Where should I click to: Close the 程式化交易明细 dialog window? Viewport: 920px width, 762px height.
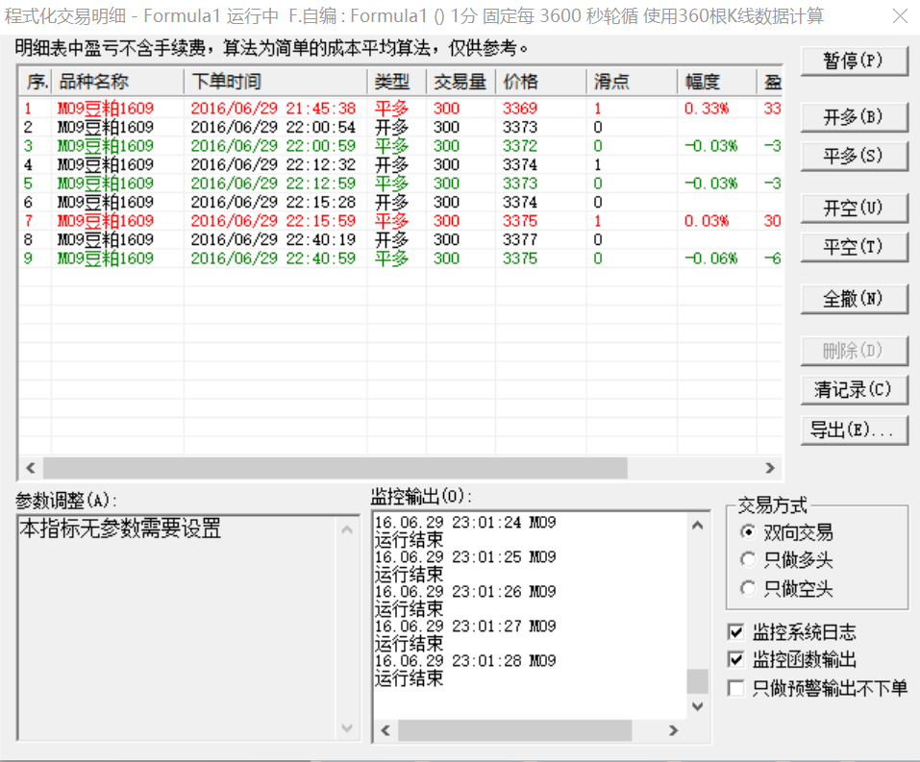point(900,15)
